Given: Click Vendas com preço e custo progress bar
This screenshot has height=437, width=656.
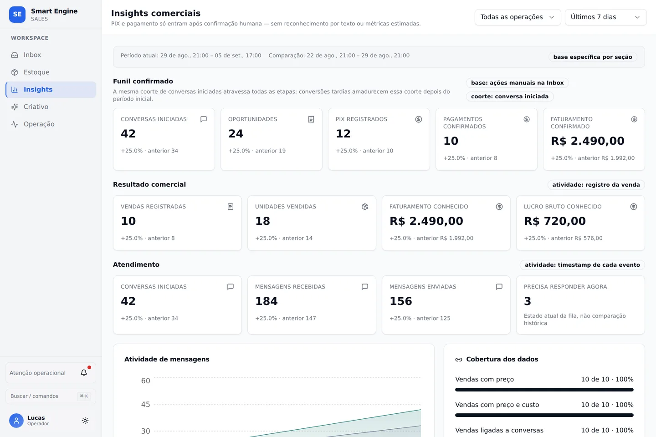Looking at the screenshot, I should [544, 415].
